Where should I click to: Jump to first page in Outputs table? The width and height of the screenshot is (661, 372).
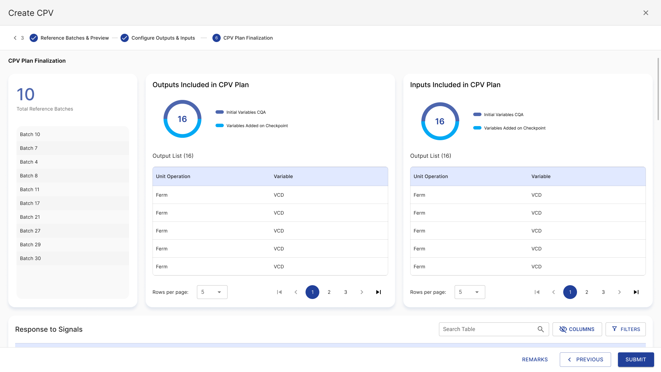click(279, 292)
